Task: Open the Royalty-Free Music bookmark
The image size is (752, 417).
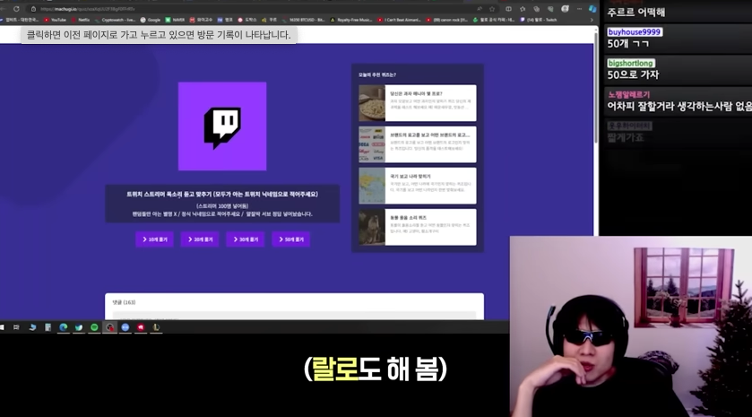Action: point(351,20)
